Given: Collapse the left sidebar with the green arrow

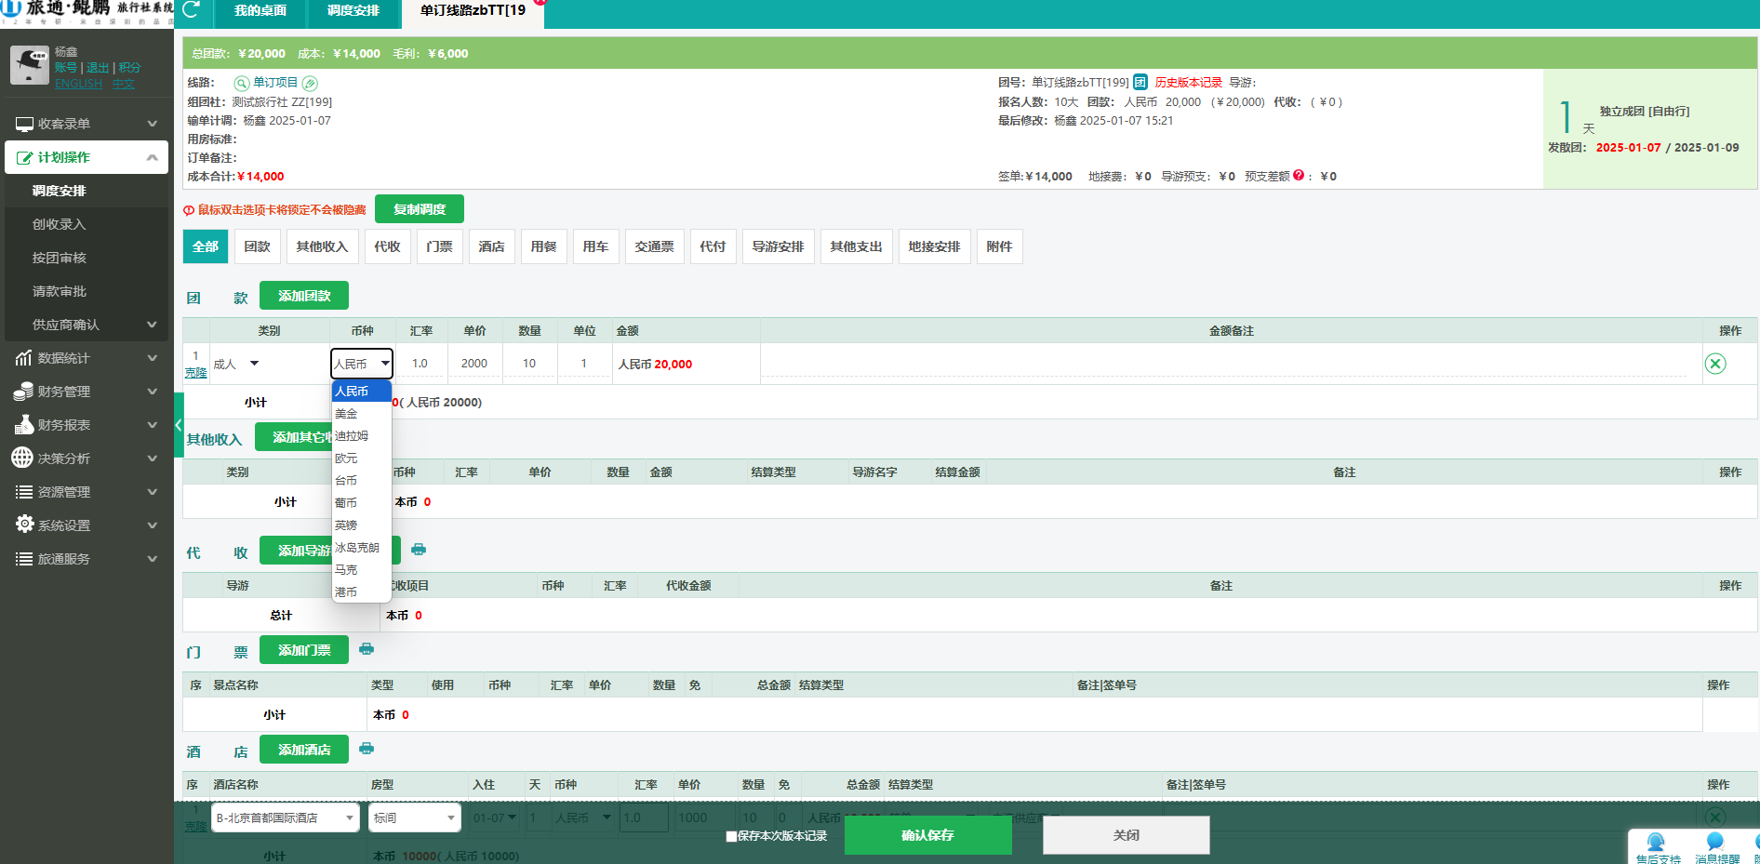Looking at the screenshot, I should tap(179, 425).
